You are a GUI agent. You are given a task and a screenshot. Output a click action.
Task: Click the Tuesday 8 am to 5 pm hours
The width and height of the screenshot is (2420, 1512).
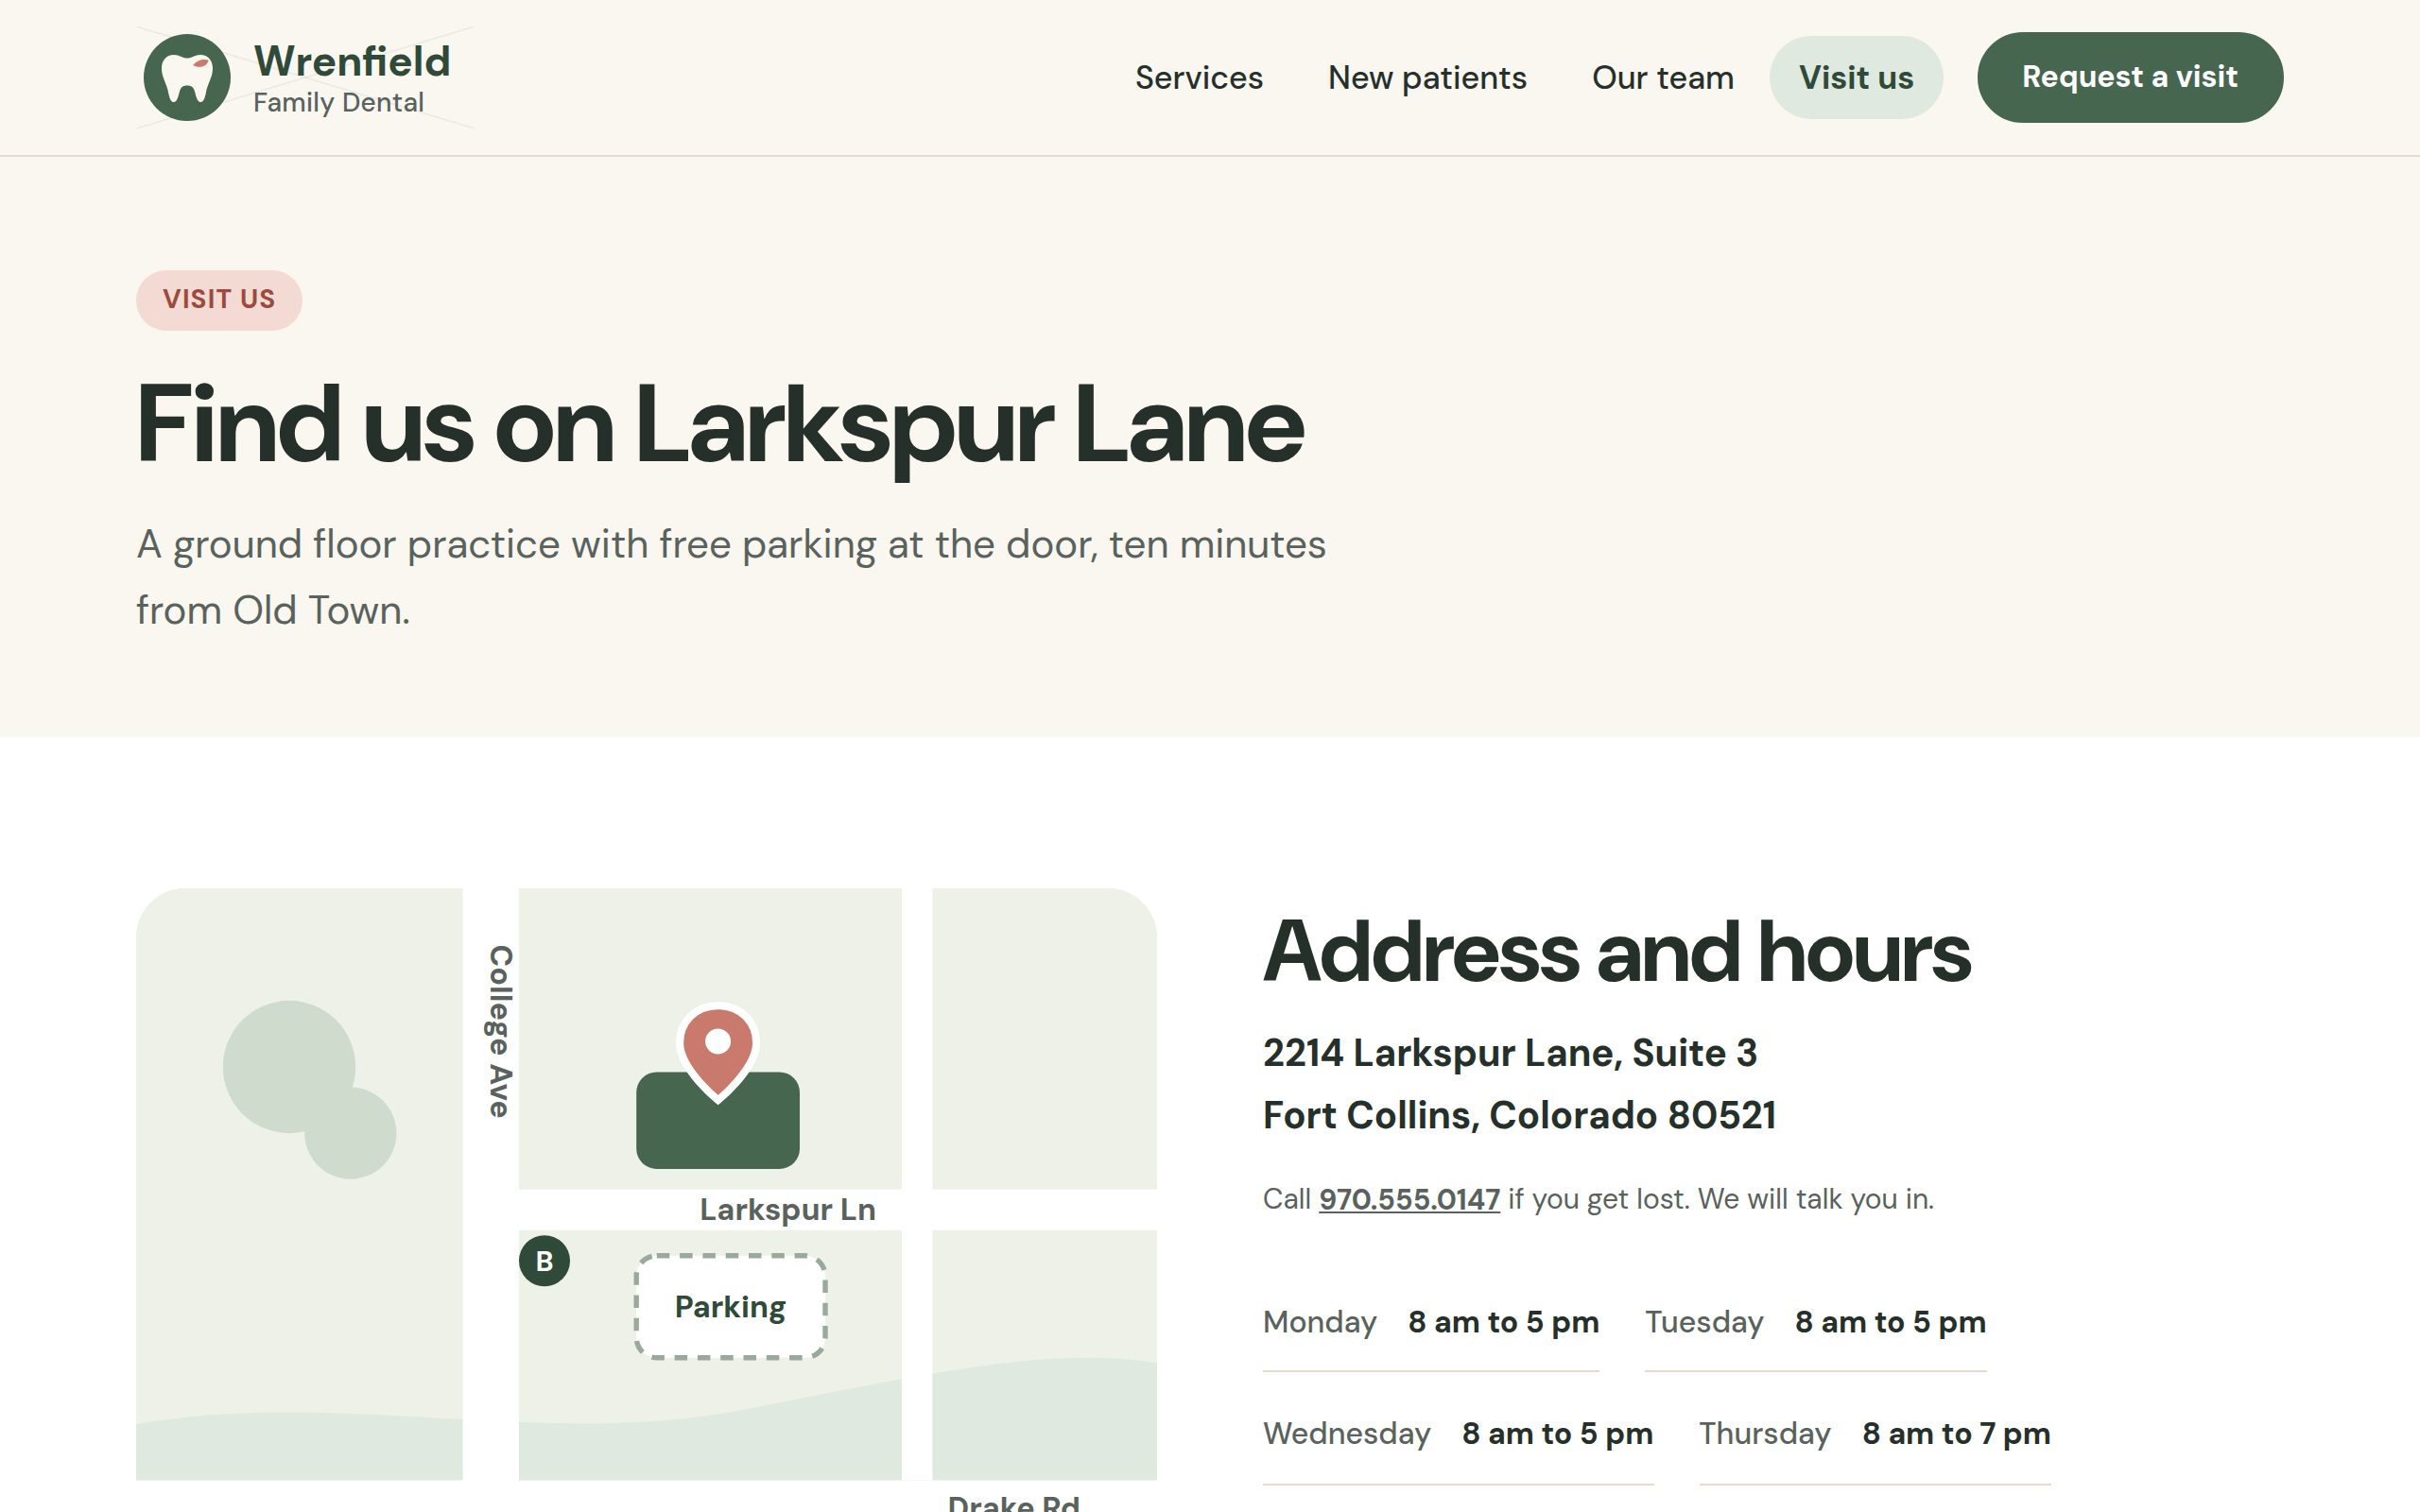[1815, 1323]
